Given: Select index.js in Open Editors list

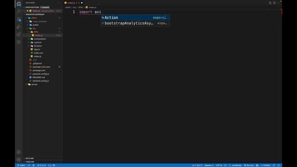Looking at the screenshot, I should 43,11.
